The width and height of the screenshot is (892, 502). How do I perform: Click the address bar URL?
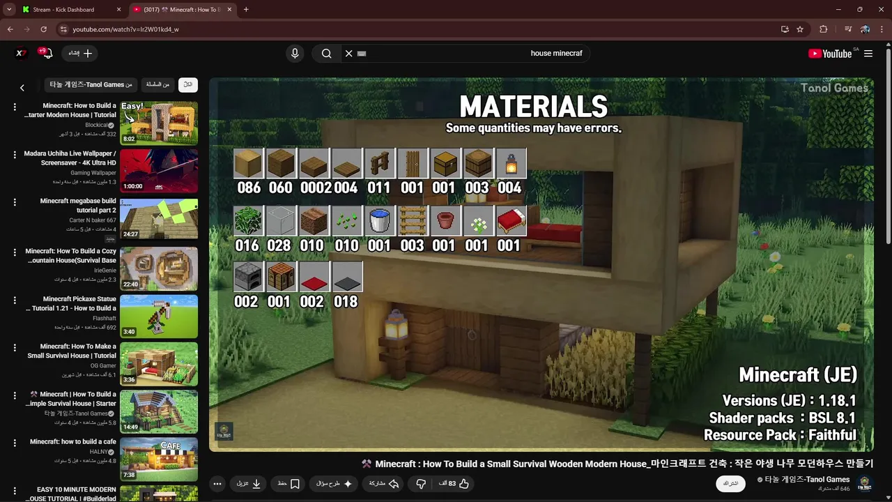[x=125, y=29]
